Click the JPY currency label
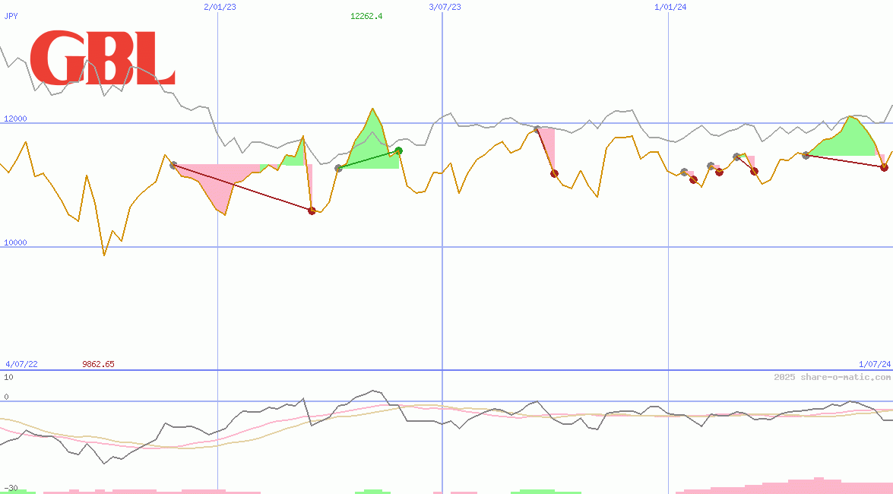 (x=11, y=16)
